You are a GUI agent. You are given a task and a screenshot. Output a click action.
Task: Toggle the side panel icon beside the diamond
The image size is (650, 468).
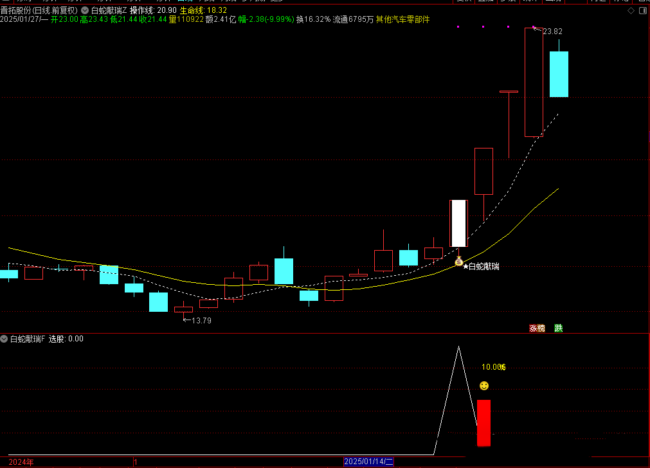(x=643, y=11)
